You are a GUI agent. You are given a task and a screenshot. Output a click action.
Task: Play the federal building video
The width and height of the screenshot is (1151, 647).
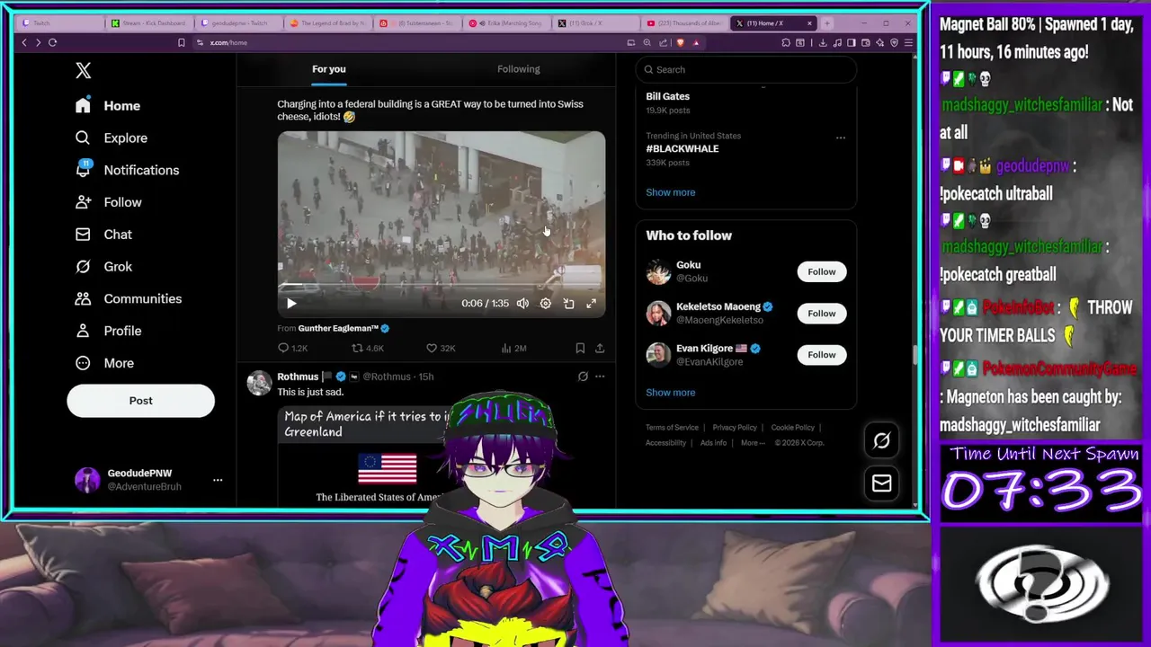pyautogui.click(x=291, y=304)
